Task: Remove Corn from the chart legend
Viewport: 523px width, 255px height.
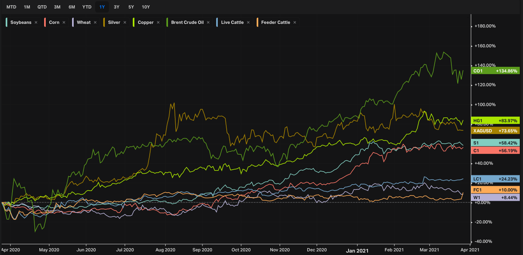Action: click(x=64, y=23)
